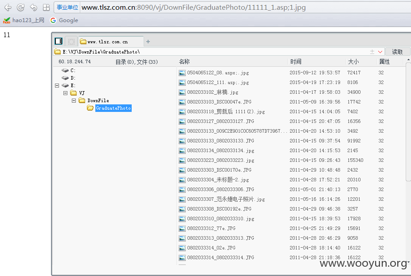This screenshot has width=411, height=276.
Task: Toggle the sidebar panel icon in file manager
Action: pyautogui.click(x=58, y=41)
